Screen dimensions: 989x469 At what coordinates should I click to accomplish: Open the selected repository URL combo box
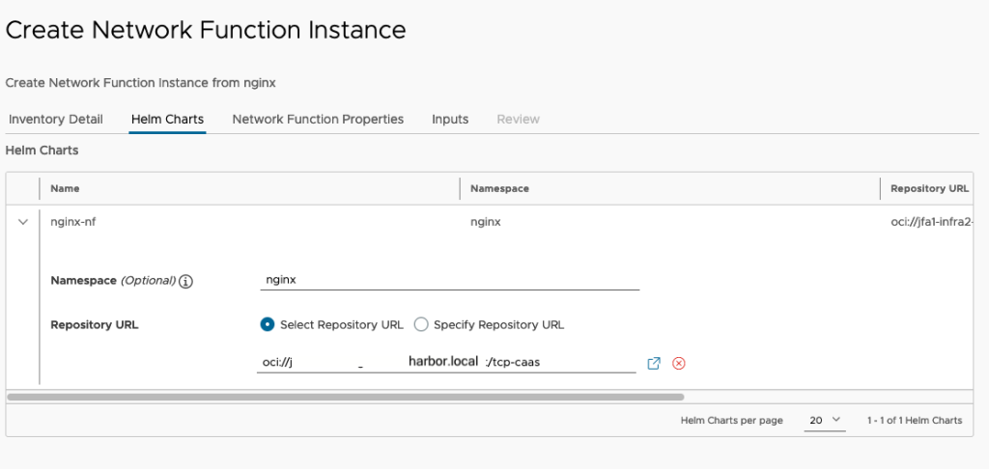point(446,363)
